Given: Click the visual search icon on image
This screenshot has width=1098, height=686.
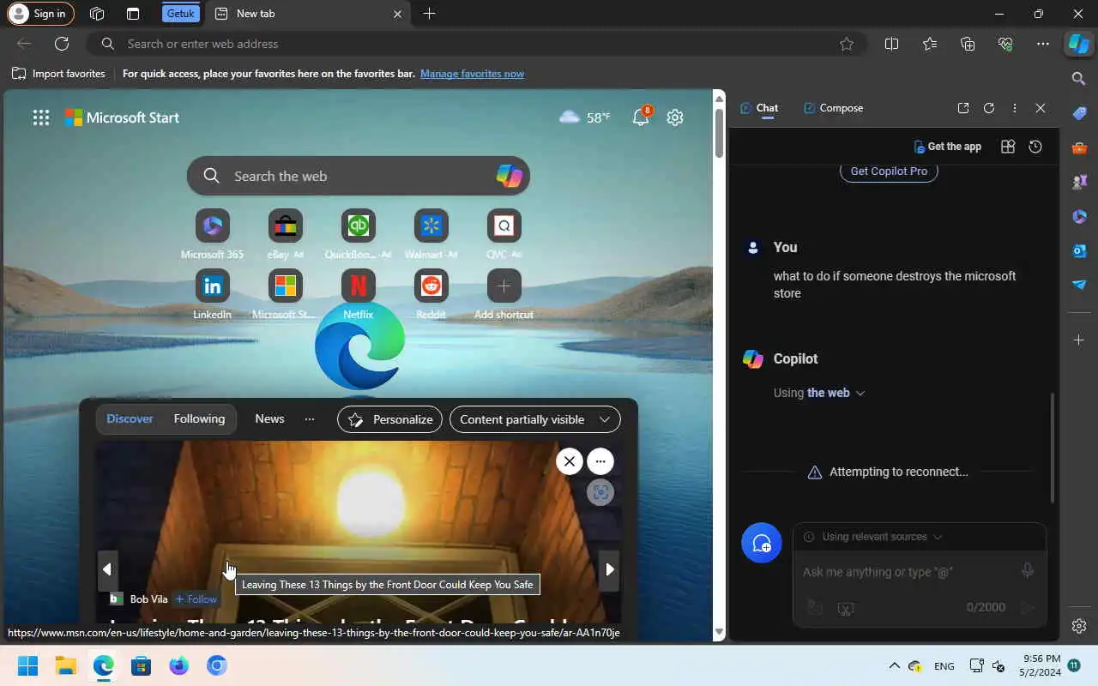Looking at the screenshot, I should pos(600,492).
